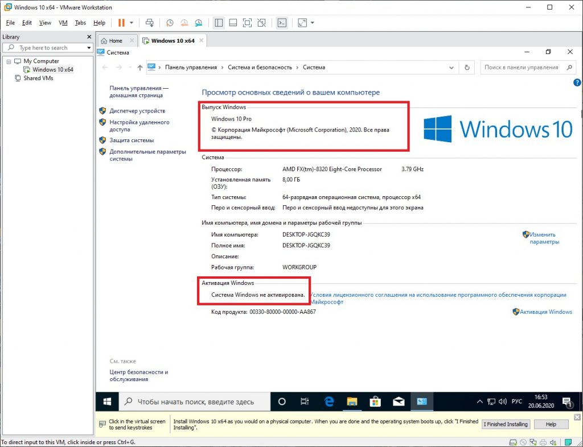583x447 pixels.
Task: Open Настройка удаленного доступа
Action: point(139,126)
